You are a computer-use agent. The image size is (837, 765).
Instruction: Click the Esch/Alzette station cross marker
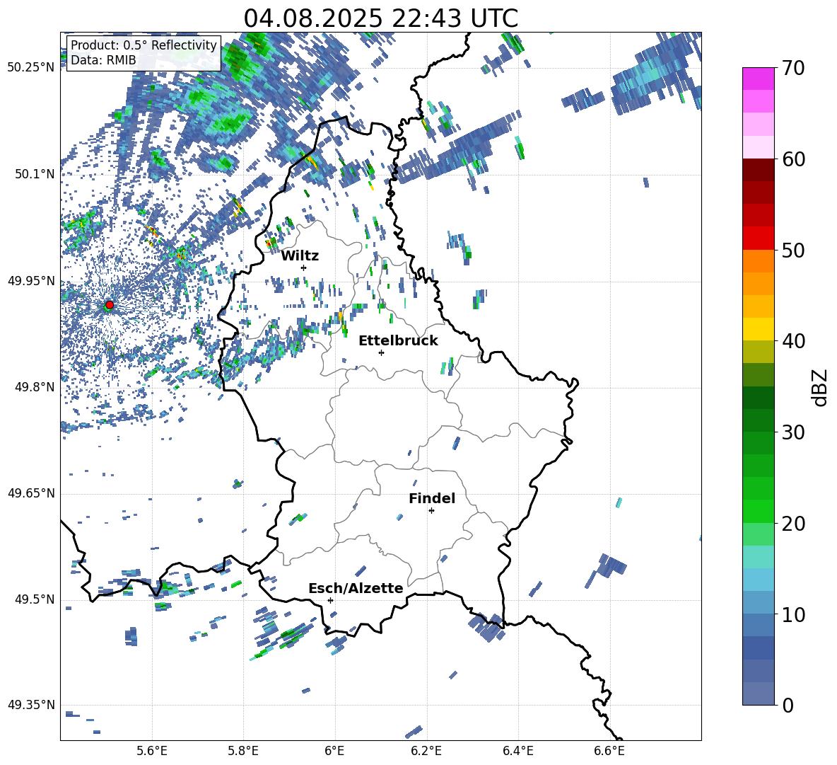(x=330, y=600)
